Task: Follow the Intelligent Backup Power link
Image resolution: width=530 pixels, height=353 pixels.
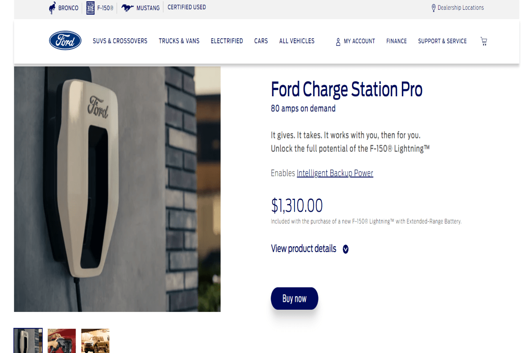Action: pyautogui.click(x=335, y=173)
